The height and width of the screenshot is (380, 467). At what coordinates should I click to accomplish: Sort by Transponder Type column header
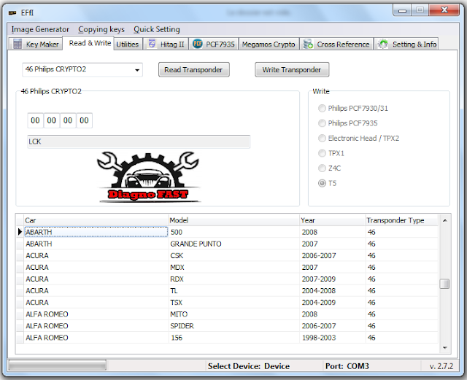click(x=401, y=220)
